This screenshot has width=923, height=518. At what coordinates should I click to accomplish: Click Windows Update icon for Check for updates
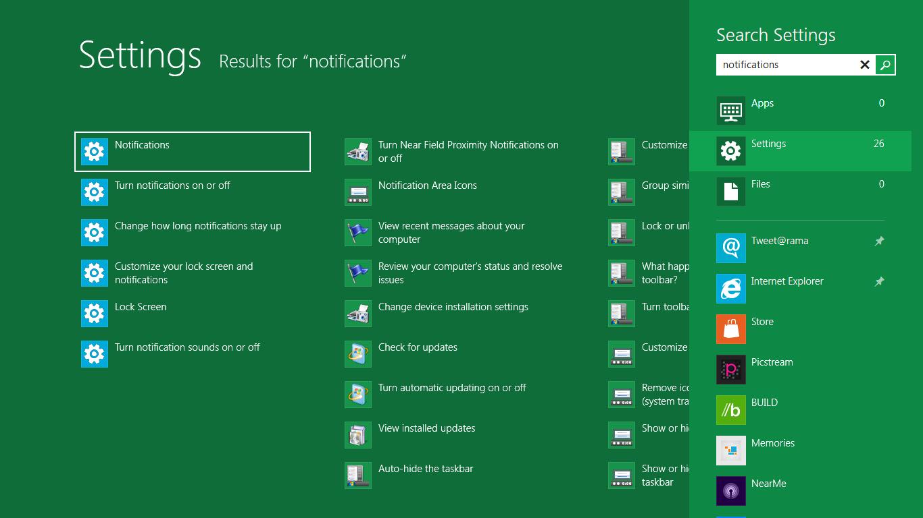coord(358,354)
